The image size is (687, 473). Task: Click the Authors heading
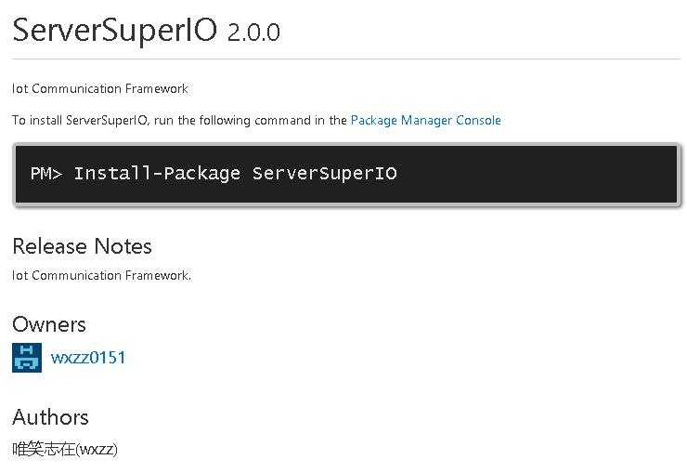[x=51, y=417]
